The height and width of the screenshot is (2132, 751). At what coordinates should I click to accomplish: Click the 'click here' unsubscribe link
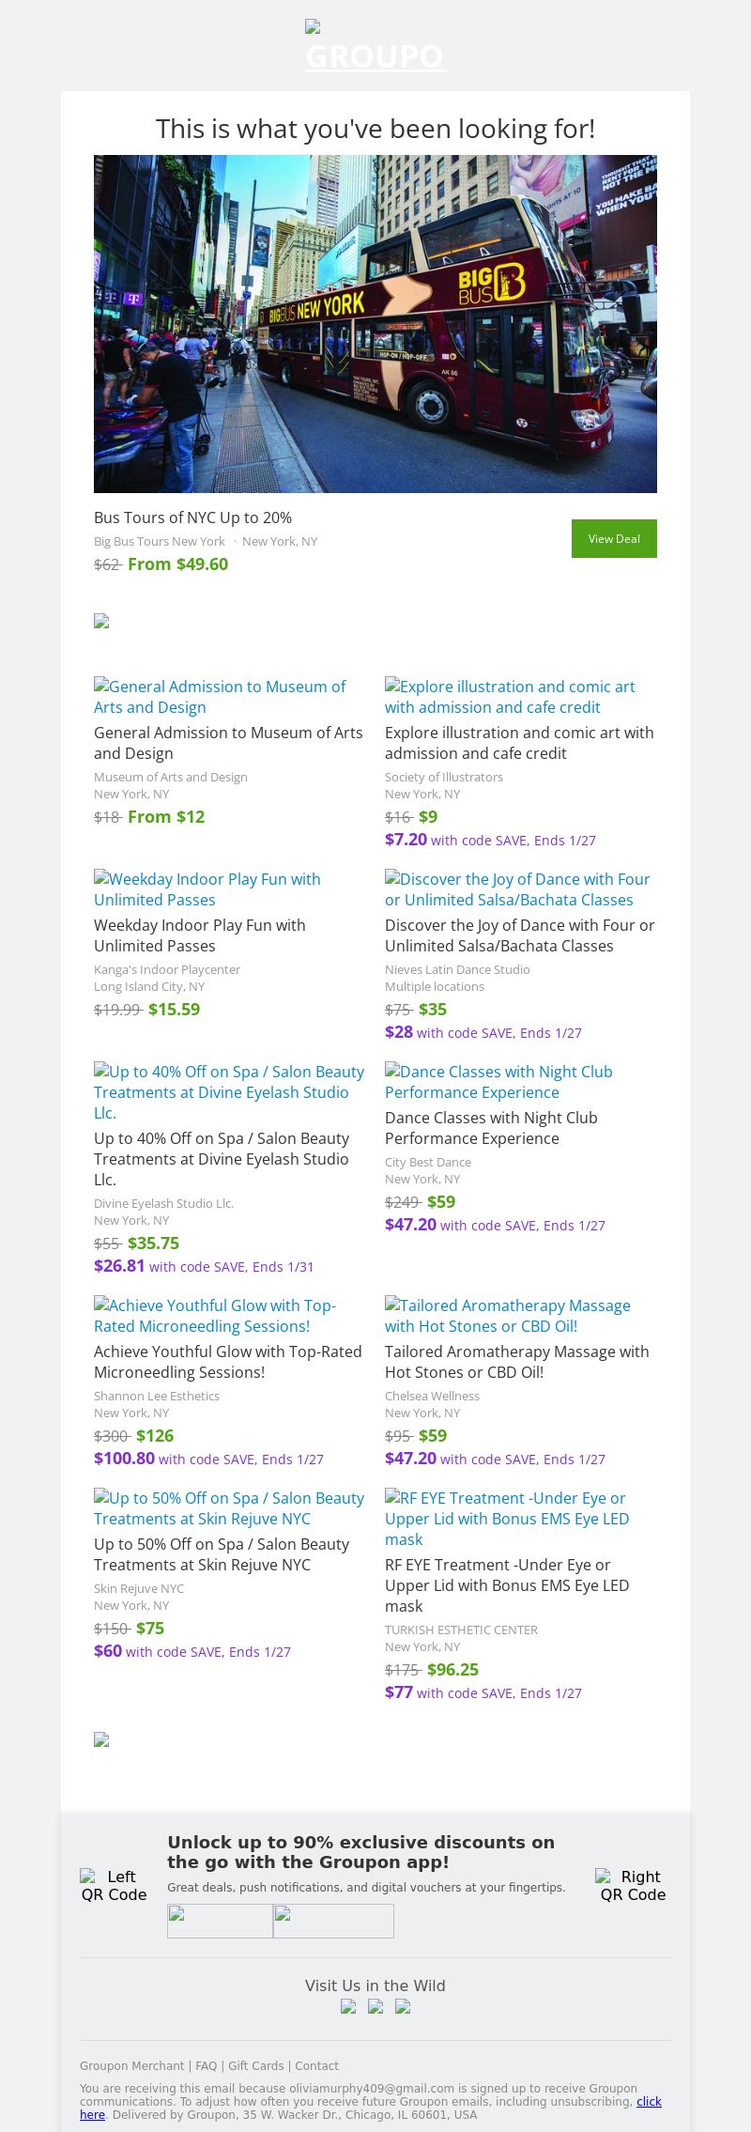coord(649,2101)
